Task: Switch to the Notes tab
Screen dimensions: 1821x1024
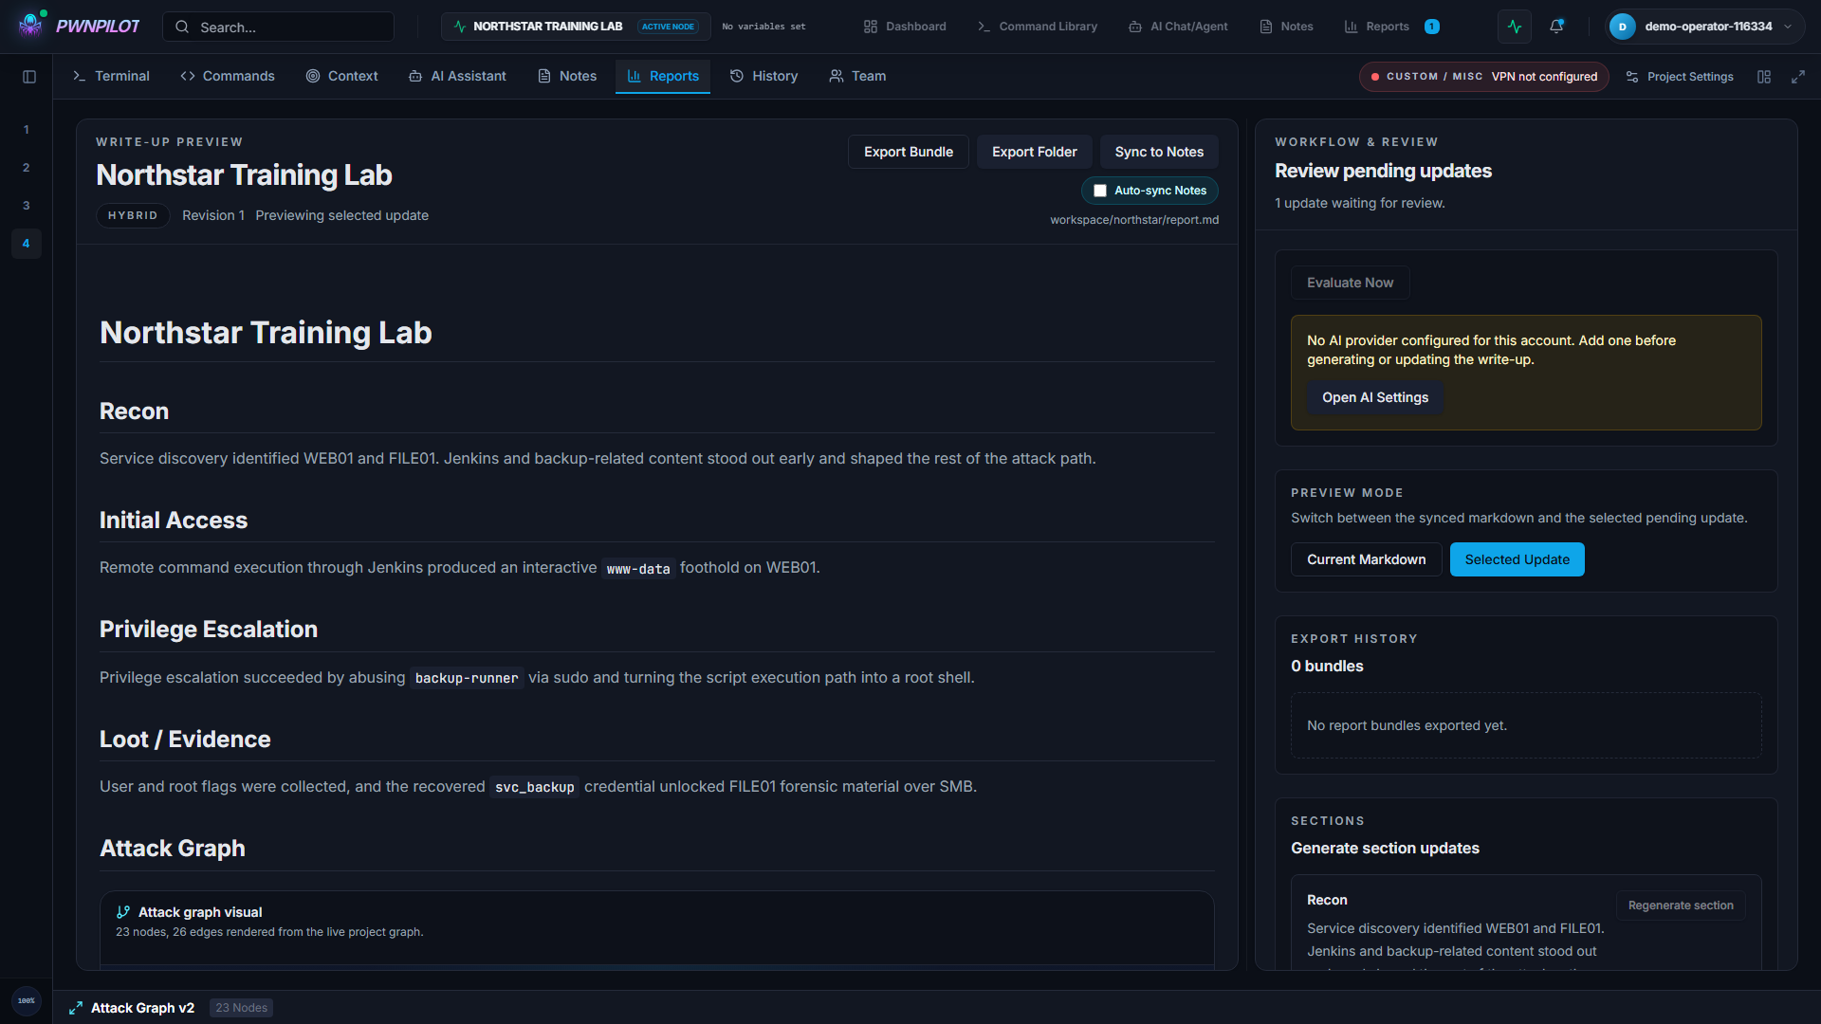Action: point(567,76)
